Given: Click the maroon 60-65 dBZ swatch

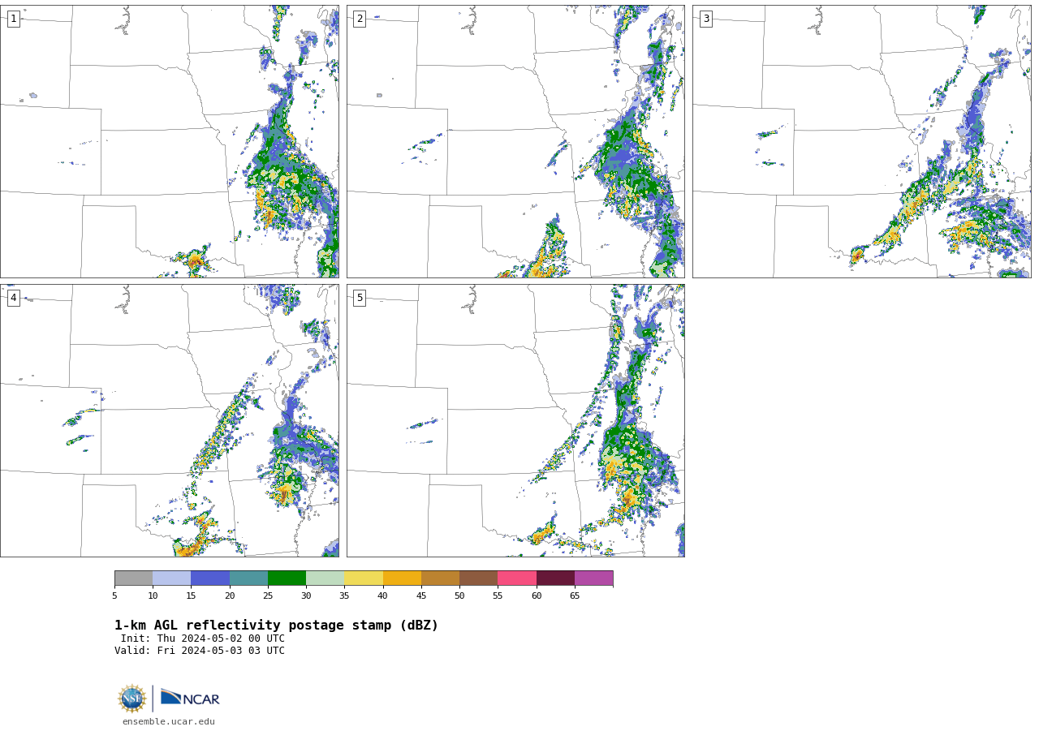Looking at the screenshot, I should click(555, 578).
